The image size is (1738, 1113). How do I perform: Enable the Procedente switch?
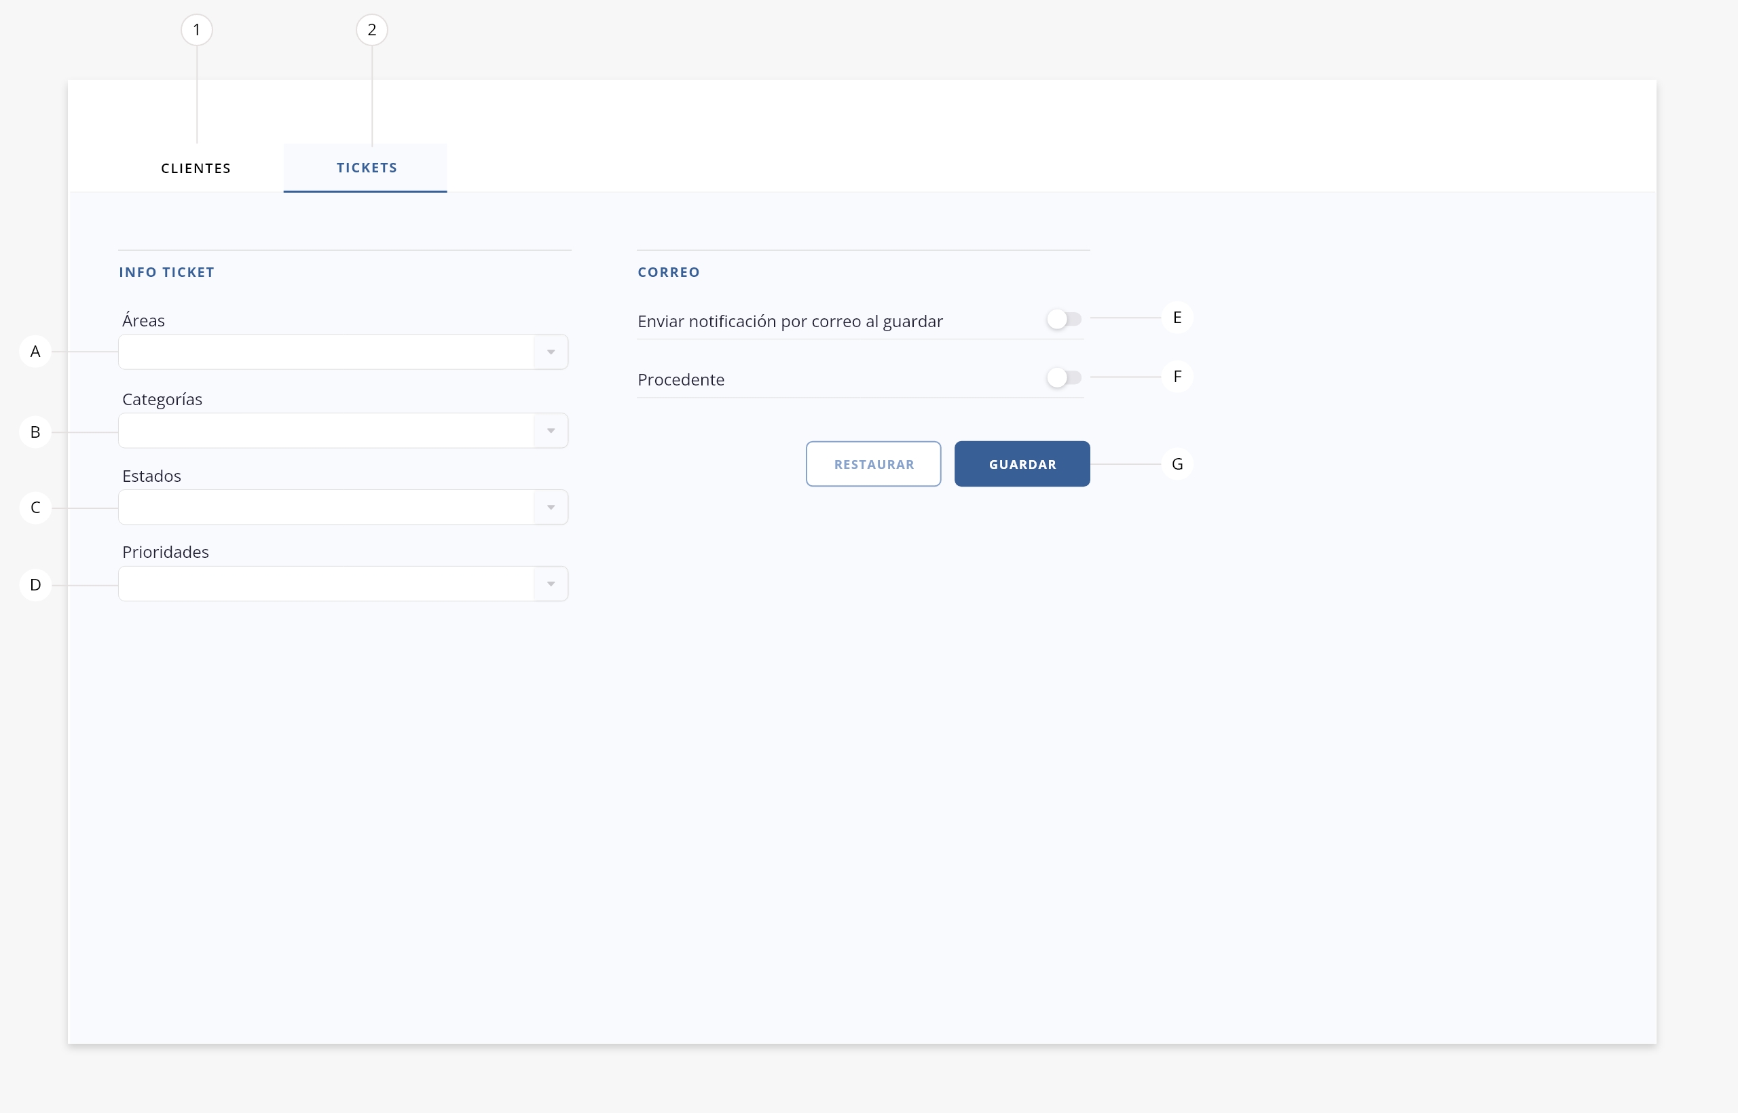click(x=1063, y=377)
